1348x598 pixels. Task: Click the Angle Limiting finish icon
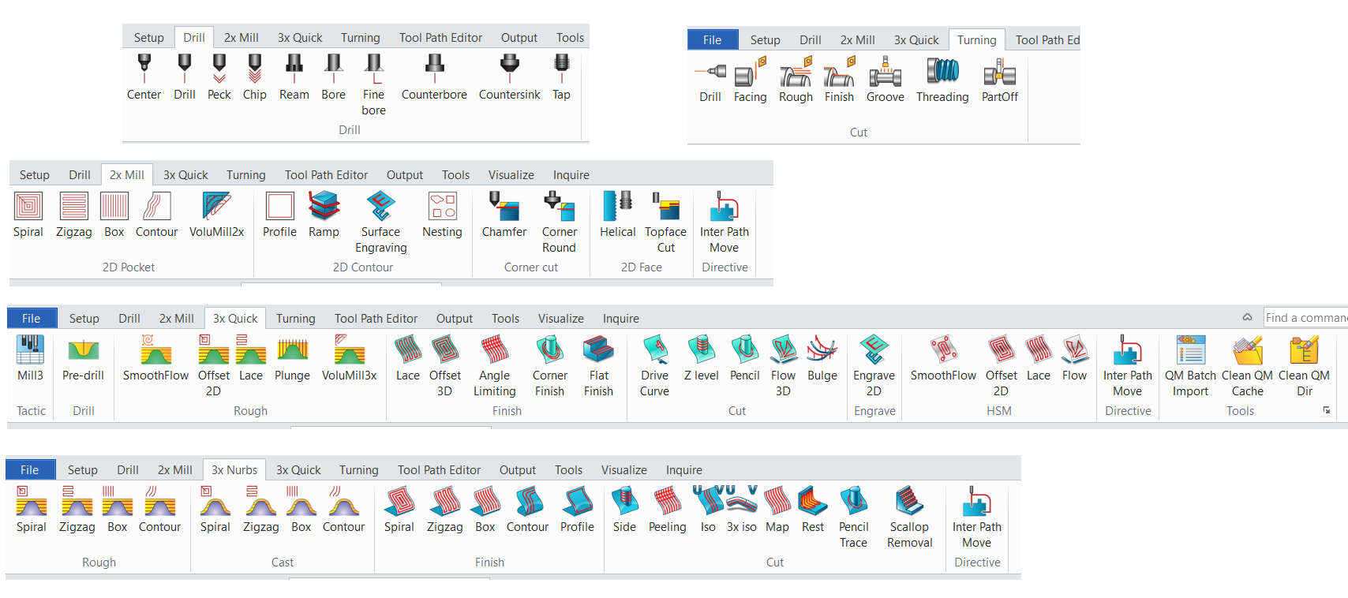pyautogui.click(x=494, y=366)
